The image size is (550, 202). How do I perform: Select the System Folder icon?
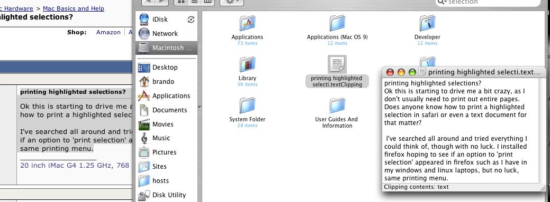[247, 106]
